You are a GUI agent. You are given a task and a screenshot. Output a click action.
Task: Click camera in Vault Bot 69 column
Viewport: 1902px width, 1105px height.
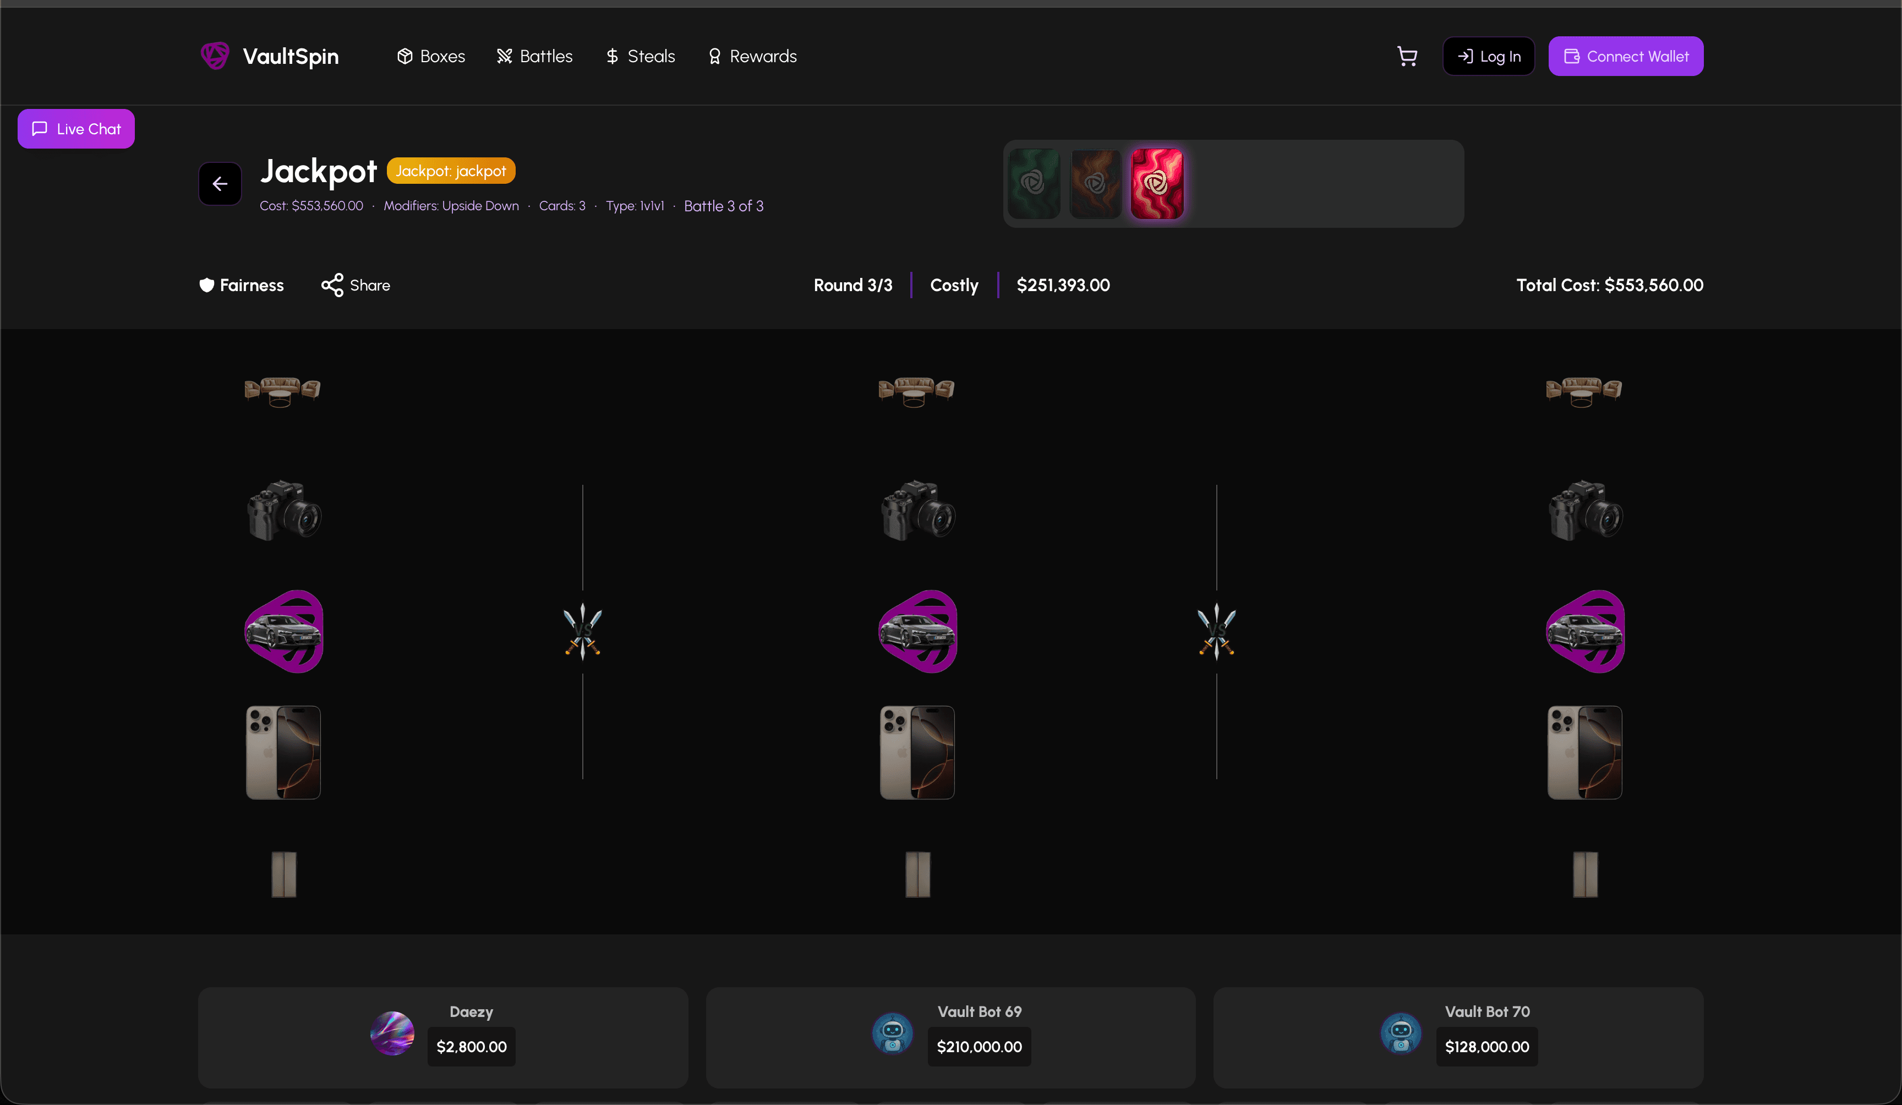click(918, 510)
